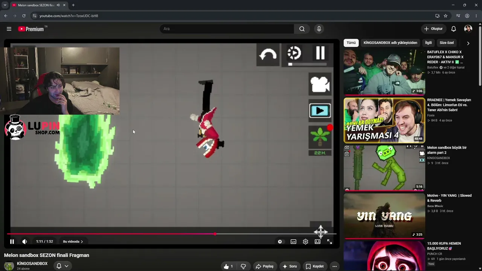482x271 pixels.
Task: Click the "24 abone" subscriber count
Action: (23, 269)
